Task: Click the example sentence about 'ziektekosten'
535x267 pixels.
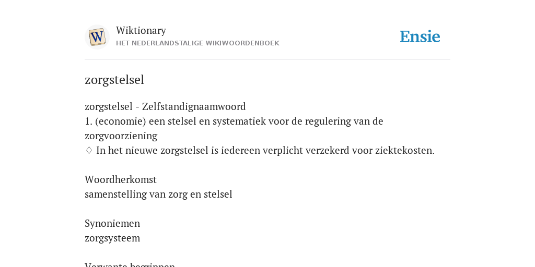Action: coord(265,150)
